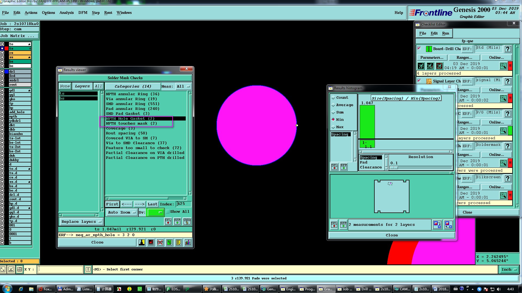Image resolution: width=522 pixels, height=293 pixels.
Task: Click help question mark for Board-Drill check
Action: tap(508, 49)
